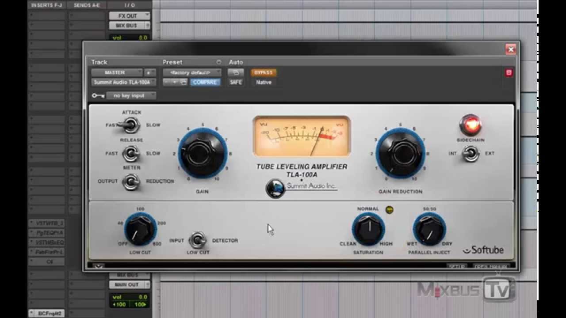566x318 pixels.
Task: Open the MASTER track selector dropdown
Action: click(x=117, y=72)
